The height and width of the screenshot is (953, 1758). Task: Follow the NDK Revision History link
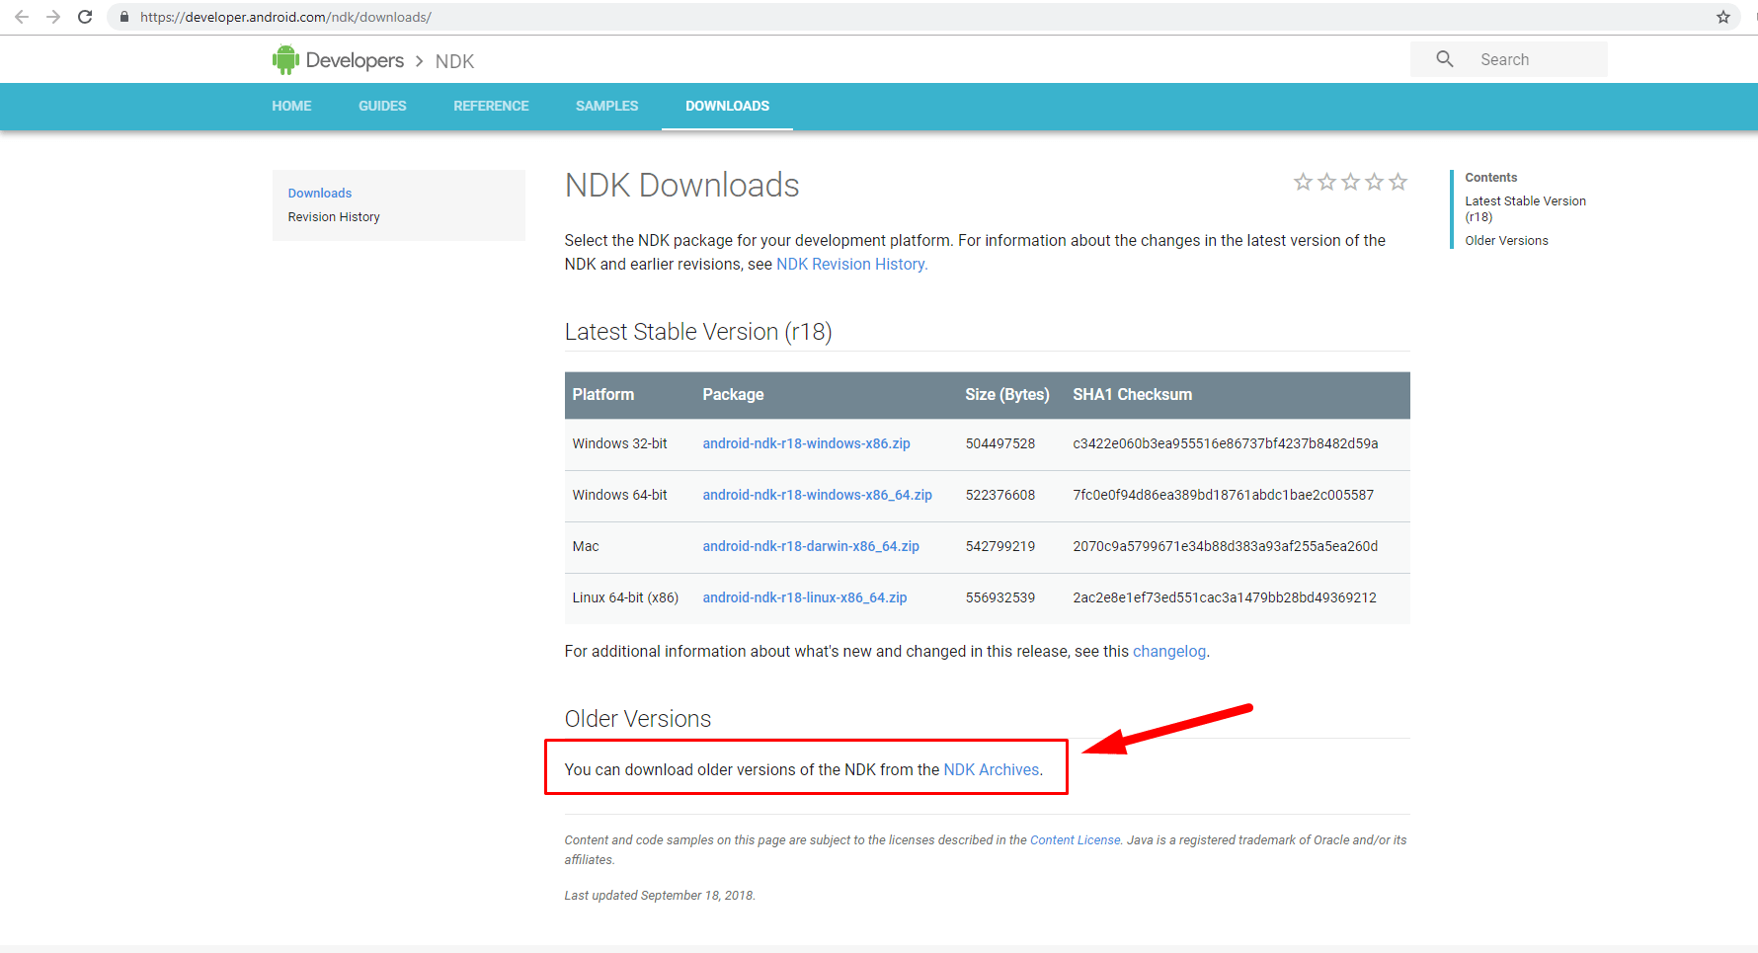[851, 264]
